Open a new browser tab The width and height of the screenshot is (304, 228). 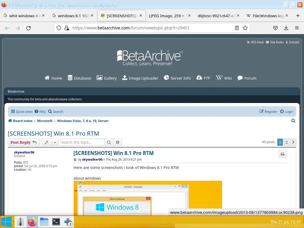click(x=298, y=16)
